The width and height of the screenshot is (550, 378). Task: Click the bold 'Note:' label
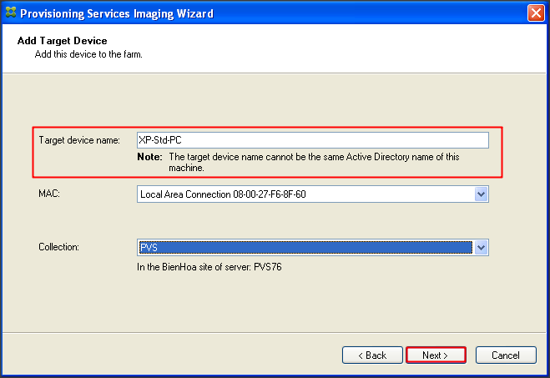[x=150, y=157]
